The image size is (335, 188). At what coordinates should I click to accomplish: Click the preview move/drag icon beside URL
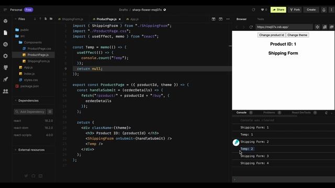317,27
